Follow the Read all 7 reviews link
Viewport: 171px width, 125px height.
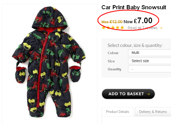(x=143, y=28)
